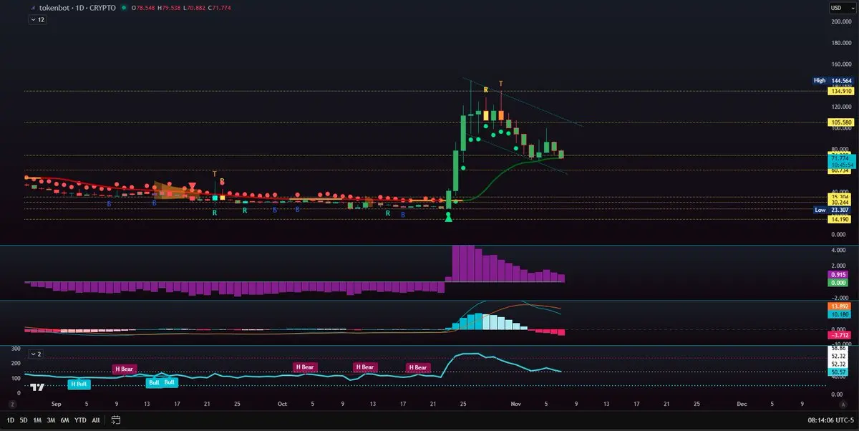Click the 50.57 oscillator value label

pyautogui.click(x=839, y=372)
